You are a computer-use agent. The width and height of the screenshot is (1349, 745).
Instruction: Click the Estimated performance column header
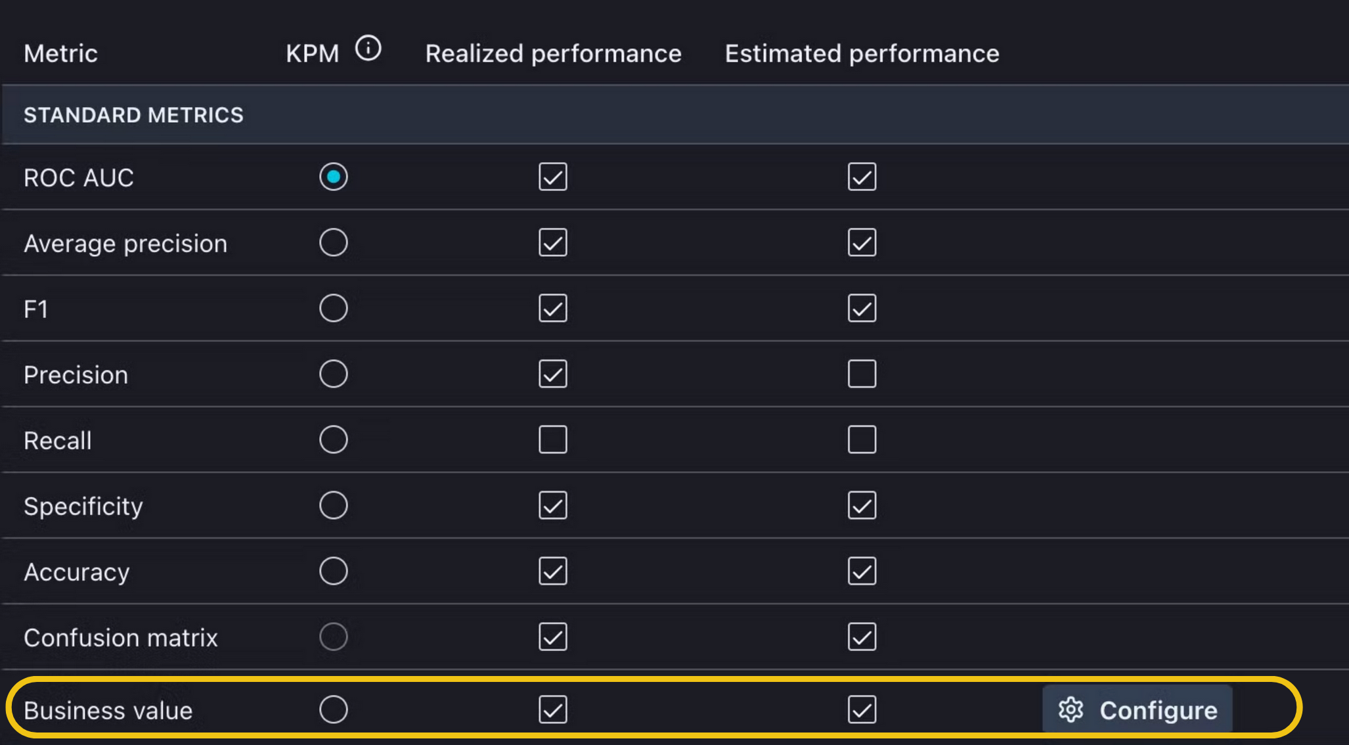click(862, 53)
